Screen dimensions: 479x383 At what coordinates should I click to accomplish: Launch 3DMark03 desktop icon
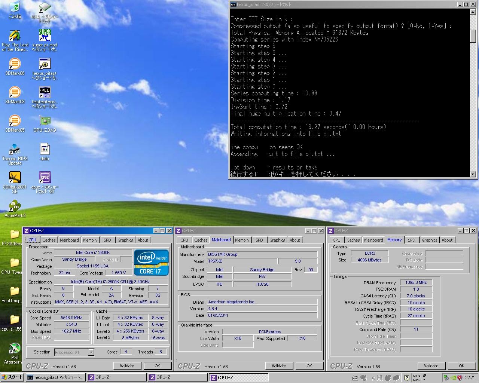click(x=15, y=95)
